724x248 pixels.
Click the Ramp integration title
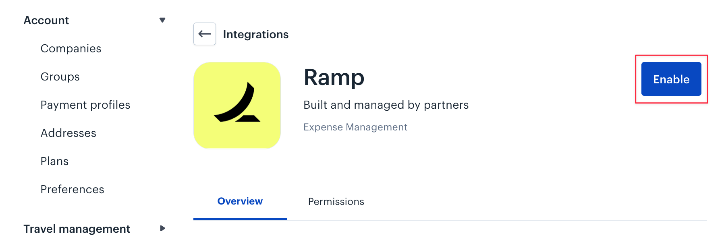coord(334,77)
